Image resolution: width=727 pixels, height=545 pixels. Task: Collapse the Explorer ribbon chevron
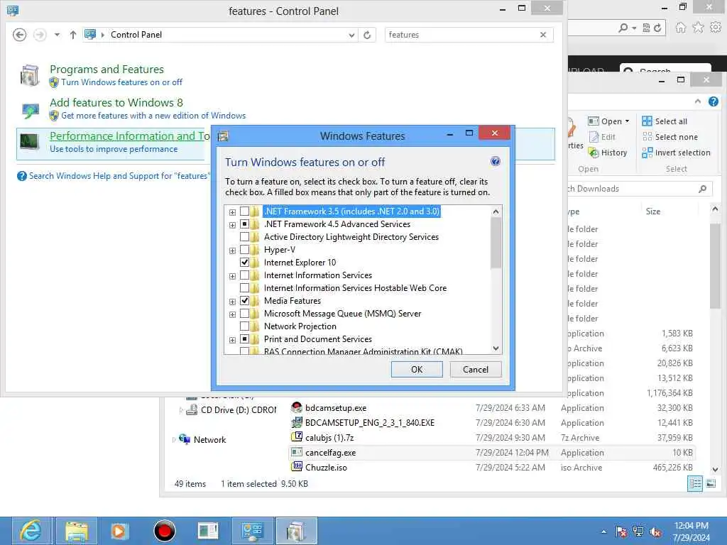point(698,101)
